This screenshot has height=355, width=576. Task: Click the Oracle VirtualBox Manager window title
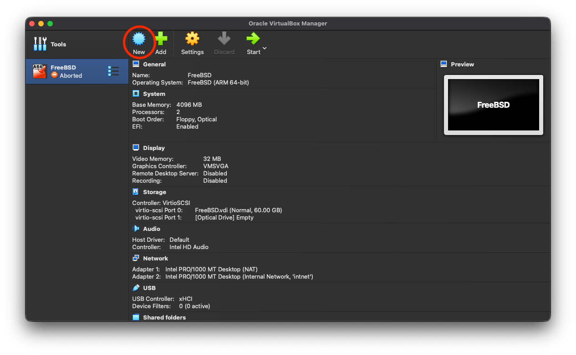(288, 24)
